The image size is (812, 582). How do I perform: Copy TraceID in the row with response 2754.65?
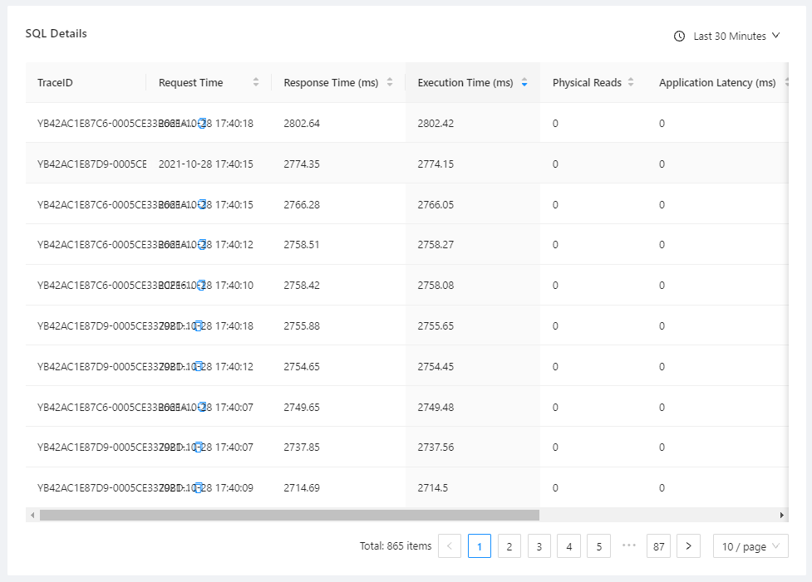[198, 366]
